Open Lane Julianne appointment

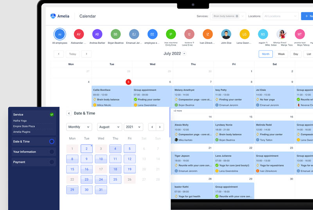tap(234, 163)
